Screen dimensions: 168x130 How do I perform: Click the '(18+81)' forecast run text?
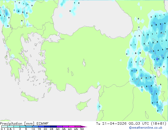[x=158, y=124]
